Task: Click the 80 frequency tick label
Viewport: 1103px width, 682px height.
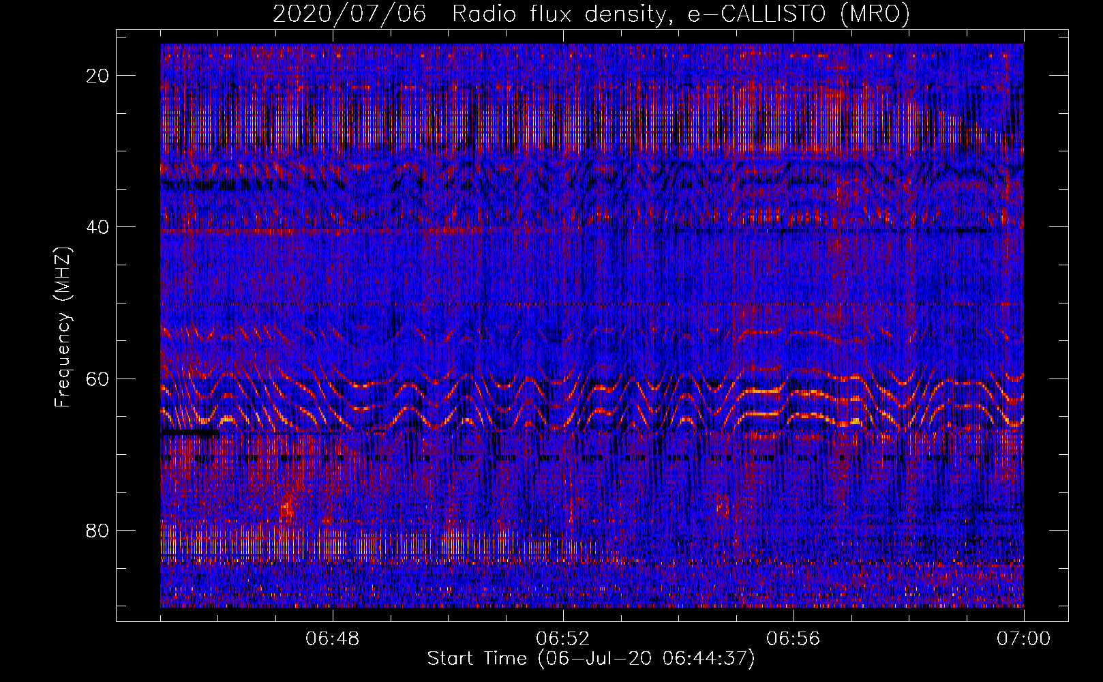Action: pos(98,530)
